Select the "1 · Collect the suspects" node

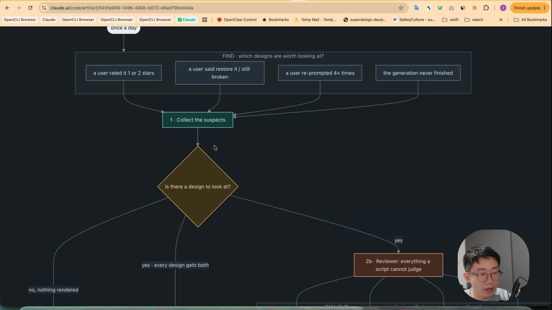[198, 120]
